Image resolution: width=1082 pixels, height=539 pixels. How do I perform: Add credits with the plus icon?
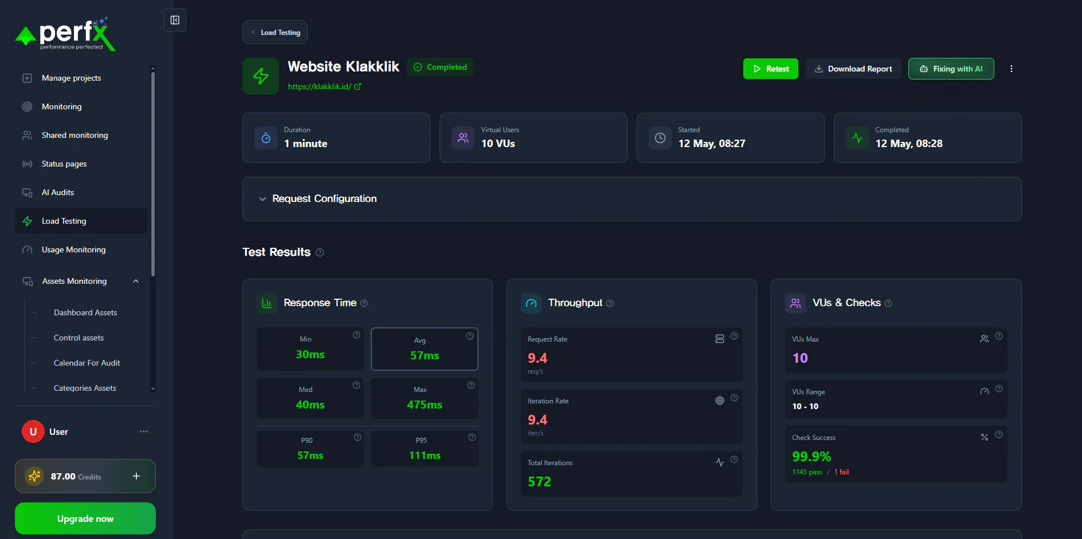(136, 476)
